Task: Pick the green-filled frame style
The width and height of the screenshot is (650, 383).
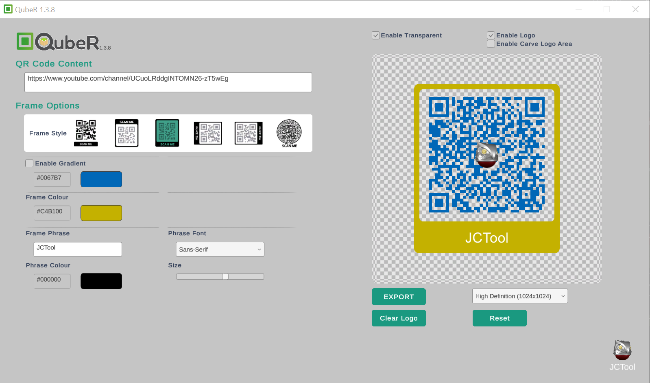Action: 167,133
